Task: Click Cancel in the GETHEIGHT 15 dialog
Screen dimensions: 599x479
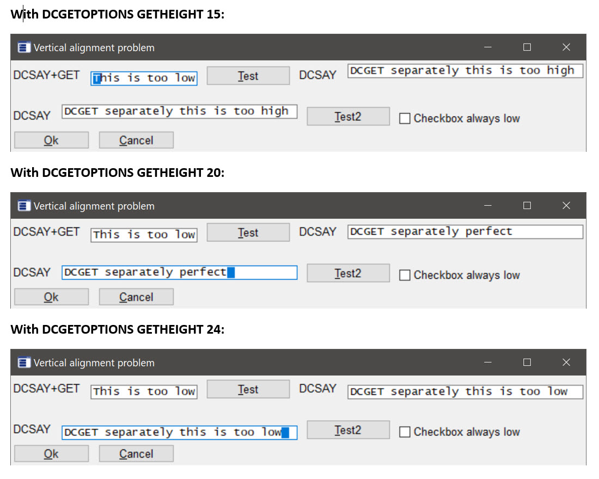Action: (x=136, y=140)
